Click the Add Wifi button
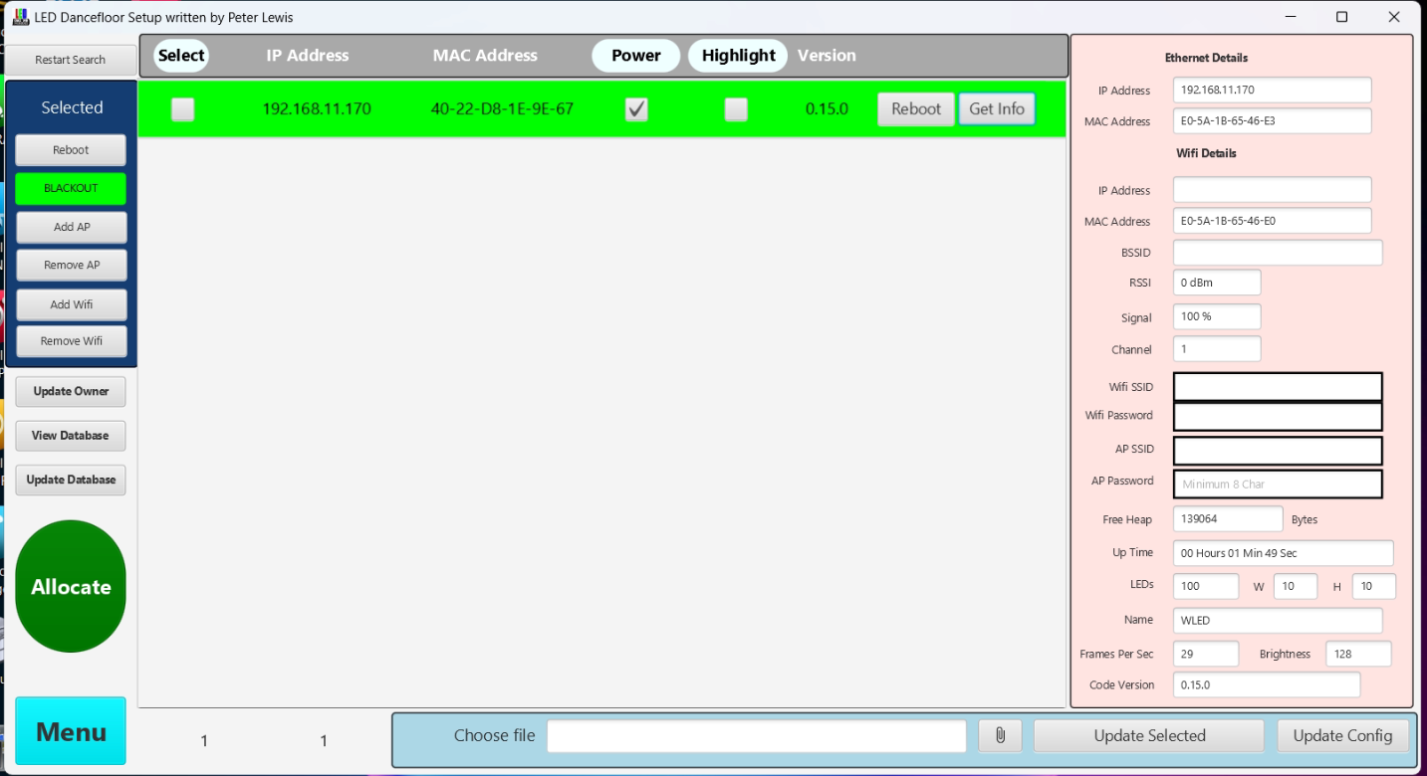 (x=72, y=304)
